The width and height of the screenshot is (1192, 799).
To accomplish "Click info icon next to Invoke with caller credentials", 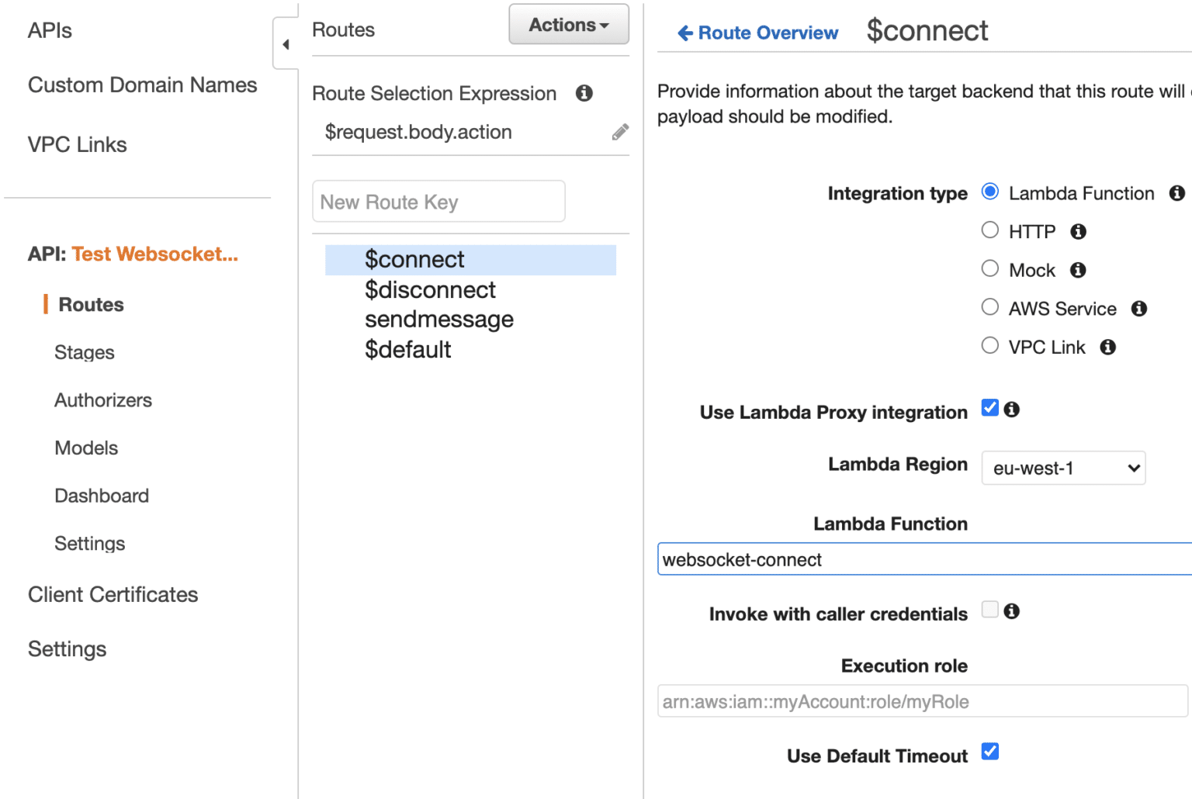I will [1014, 610].
